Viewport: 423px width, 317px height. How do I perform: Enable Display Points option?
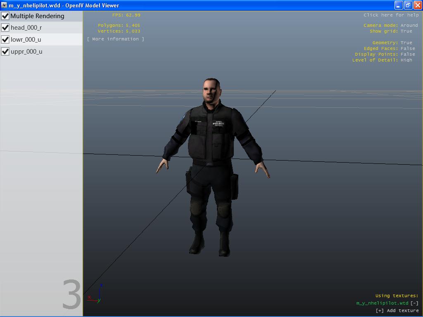(407, 54)
